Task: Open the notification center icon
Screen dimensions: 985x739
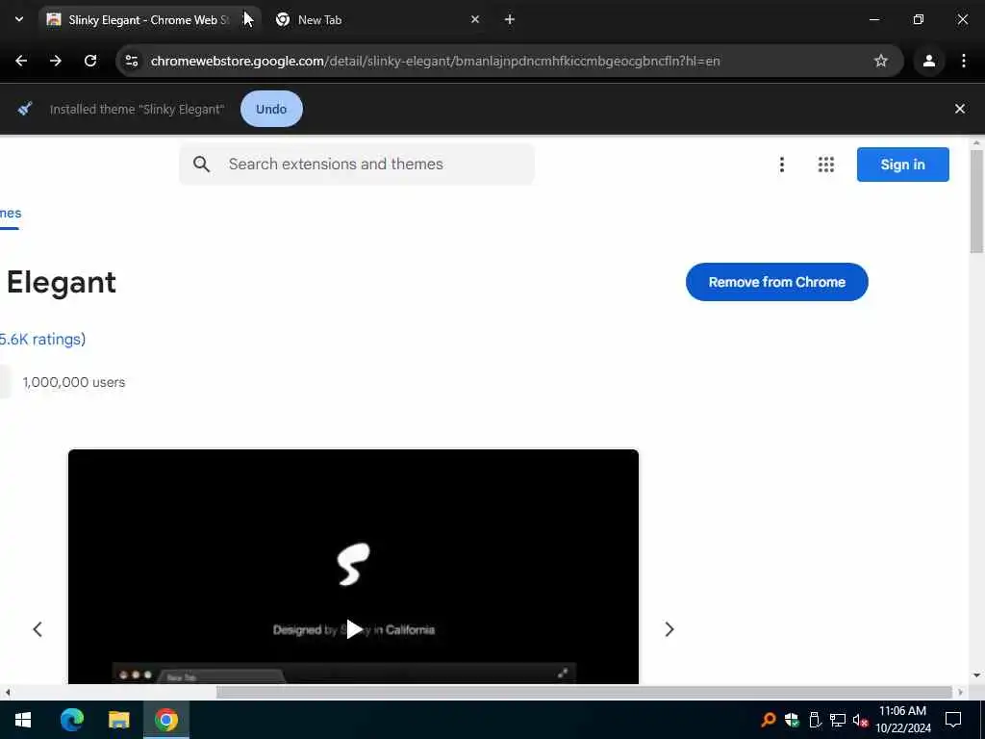Action: click(x=953, y=720)
